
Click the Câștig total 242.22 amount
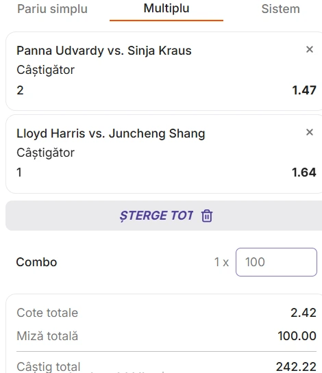click(x=296, y=366)
